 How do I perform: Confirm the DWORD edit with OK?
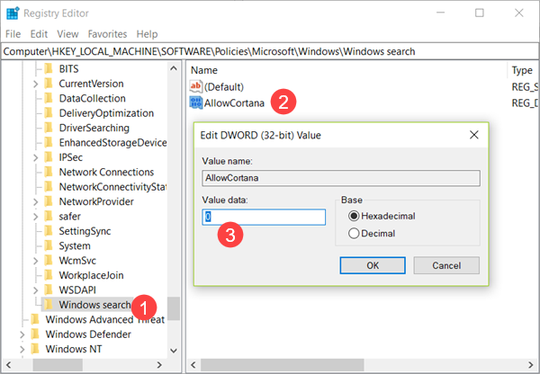[373, 265]
